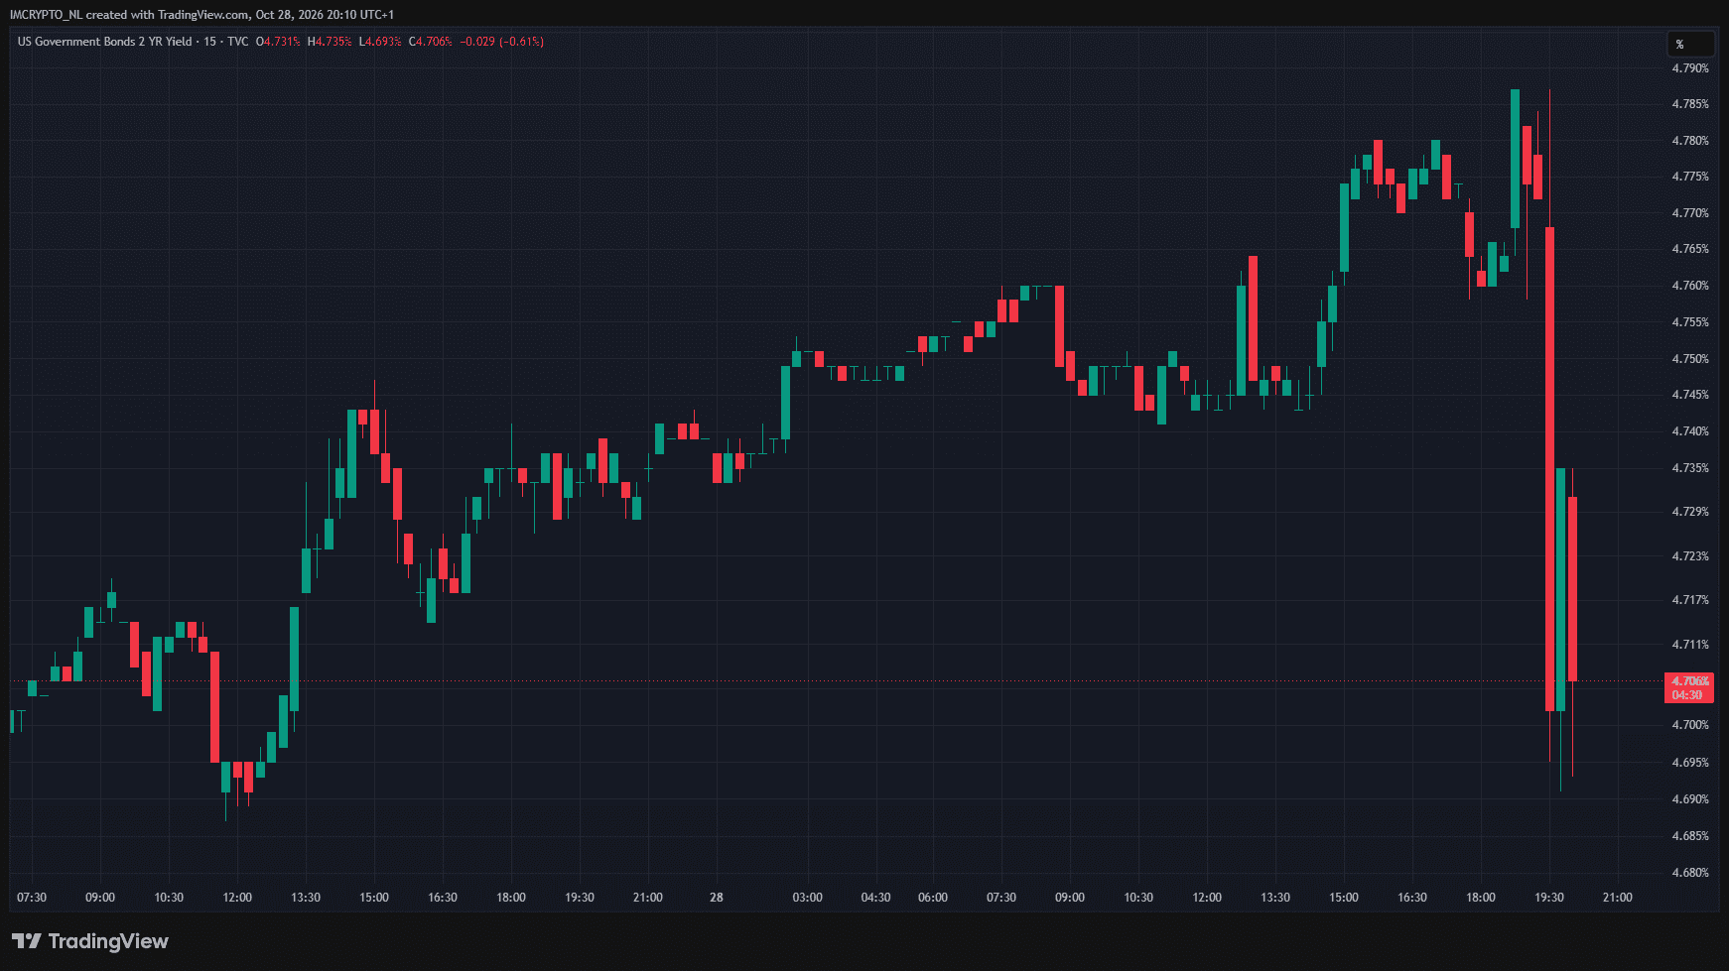
Task: Click the 4.680% price scale label
Action: point(1690,873)
